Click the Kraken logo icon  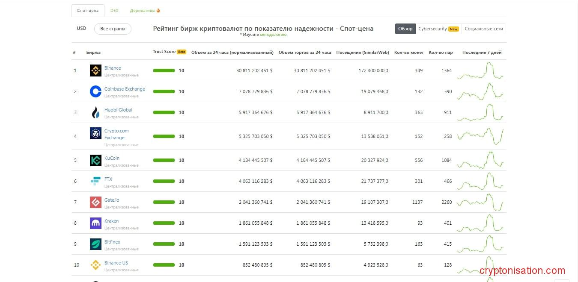click(x=95, y=223)
